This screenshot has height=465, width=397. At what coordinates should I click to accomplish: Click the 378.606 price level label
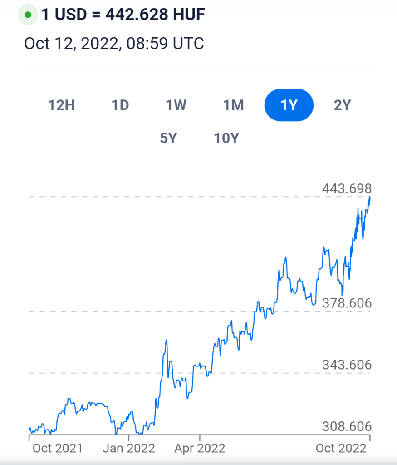pyautogui.click(x=347, y=303)
